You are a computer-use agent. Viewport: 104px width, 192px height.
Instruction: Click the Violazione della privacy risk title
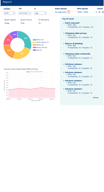(76, 33)
